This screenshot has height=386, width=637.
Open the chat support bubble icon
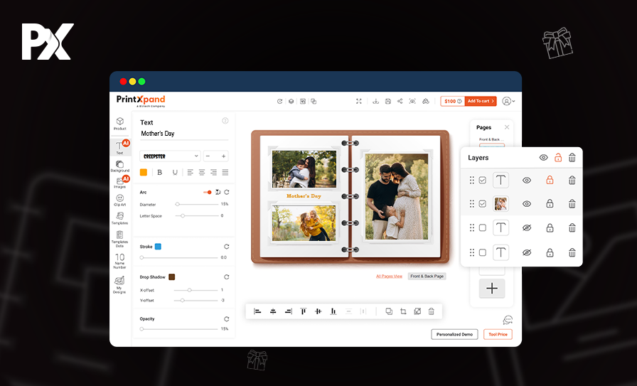tap(508, 321)
